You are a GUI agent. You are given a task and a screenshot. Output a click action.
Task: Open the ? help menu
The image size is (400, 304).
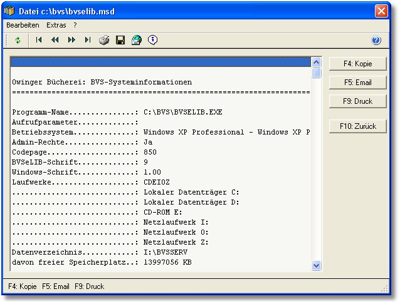coord(75,25)
